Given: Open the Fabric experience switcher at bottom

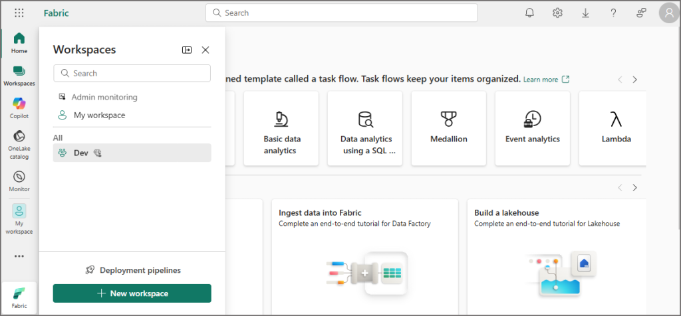Looking at the screenshot, I should click(x=19, y=297).
